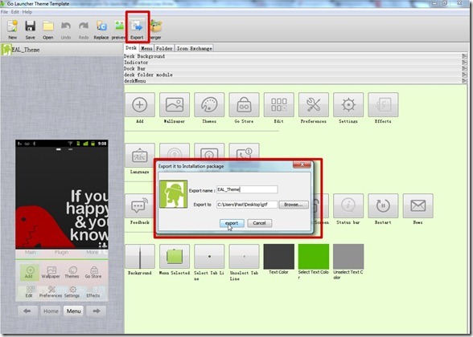Screen dimensions: 473x337
Task: Select the Wallpaper icon tile
Action: pyautogui.click(x=175, y=104)
